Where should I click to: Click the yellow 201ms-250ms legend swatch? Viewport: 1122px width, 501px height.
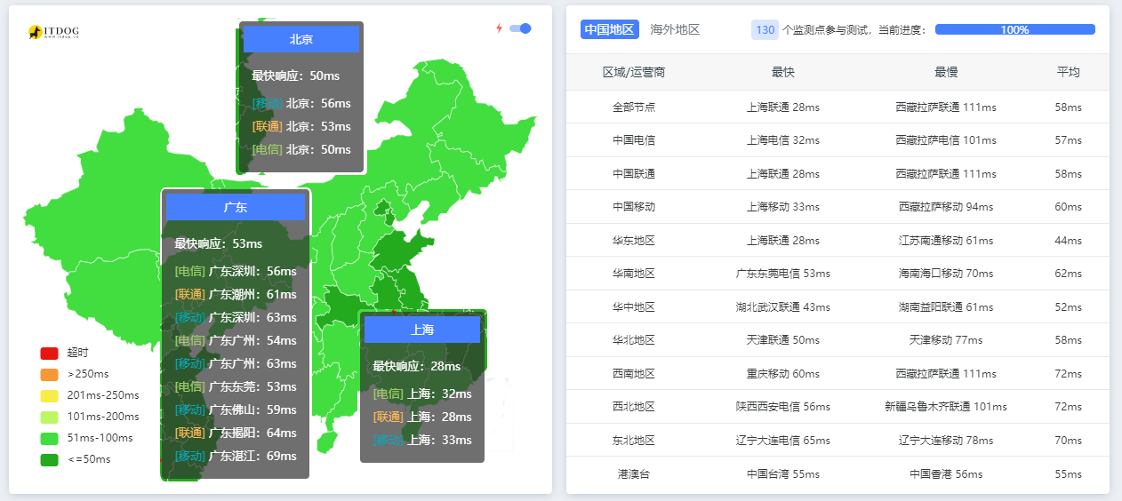[50, 395]
